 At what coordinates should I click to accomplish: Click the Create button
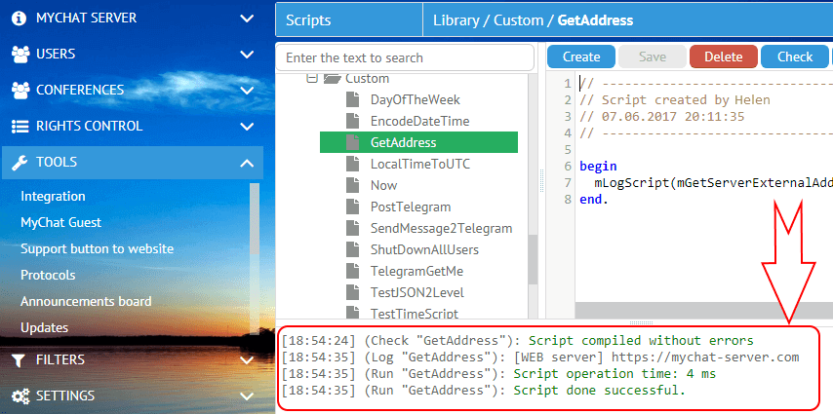[x=581, y=56]
